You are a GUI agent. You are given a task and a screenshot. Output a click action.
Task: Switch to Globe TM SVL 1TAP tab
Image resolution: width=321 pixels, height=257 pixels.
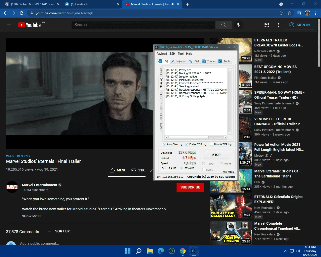point(32,4)
